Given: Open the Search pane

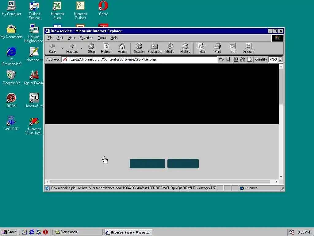Looking at the screenshot, I should (x=139, y=48).
